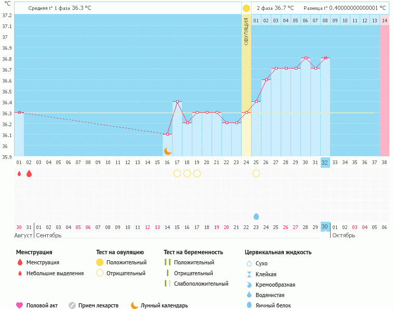This screenshot has width=394, height=309.
Task: Click highlighted date 30 in the calendar row
Action: [325, 227]
